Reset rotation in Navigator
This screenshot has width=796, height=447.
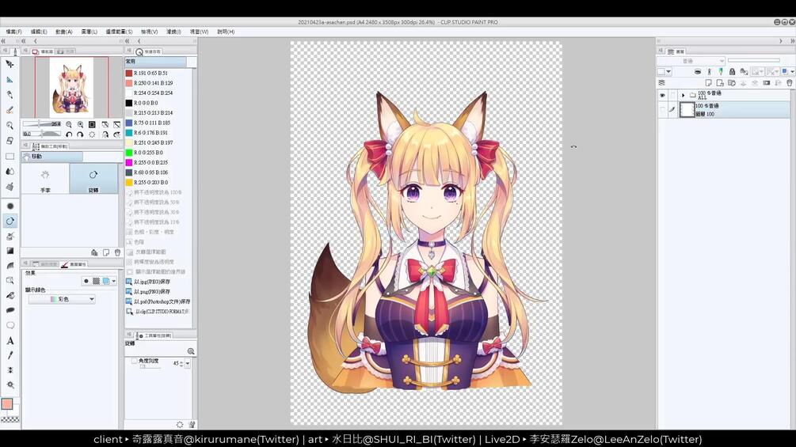coord(92,134)
